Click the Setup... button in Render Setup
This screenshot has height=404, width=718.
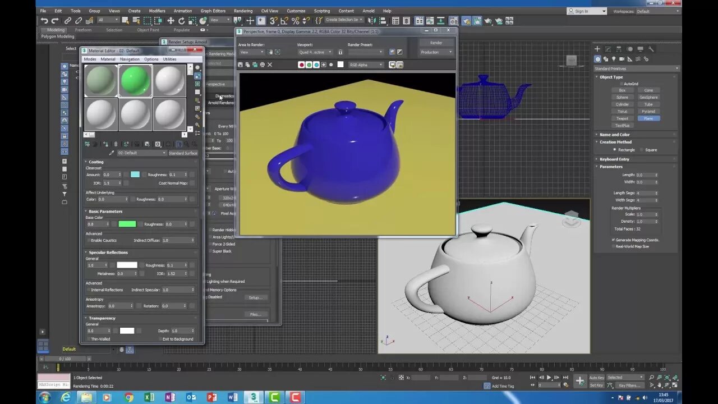click(x=255, y=297)
